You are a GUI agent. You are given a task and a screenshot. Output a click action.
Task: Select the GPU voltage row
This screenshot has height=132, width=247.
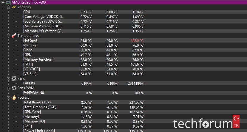point(135,12)
